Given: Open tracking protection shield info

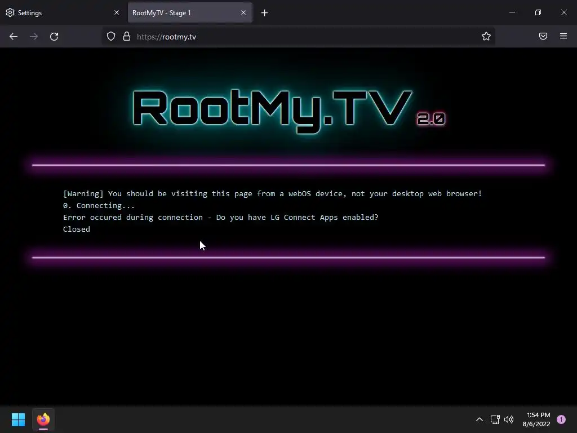Looking at the screenshot, I should pyautogui.click(x=111, y=37).
